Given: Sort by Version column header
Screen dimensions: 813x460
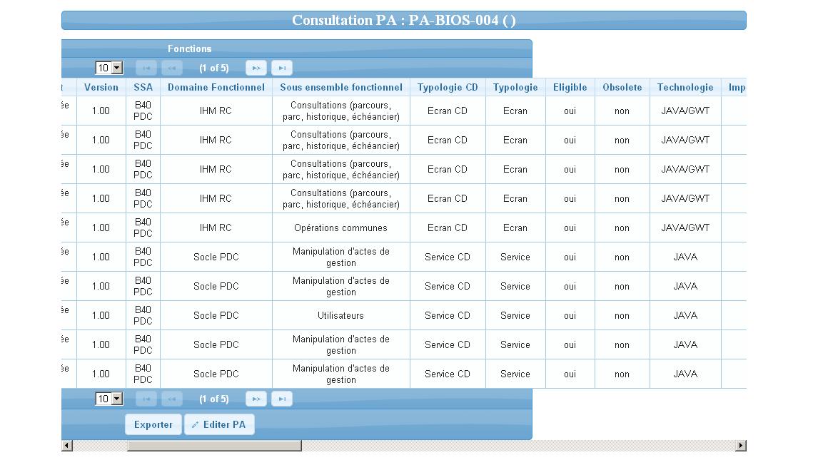Looking at the screenshot, I should pyautogui.click(x=101, y=87).
